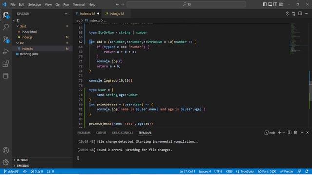Open the Terminal menu
312x175 pixels.
pos(78,4)
